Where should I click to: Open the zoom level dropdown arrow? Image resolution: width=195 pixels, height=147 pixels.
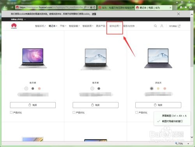[x=188, y=143]
